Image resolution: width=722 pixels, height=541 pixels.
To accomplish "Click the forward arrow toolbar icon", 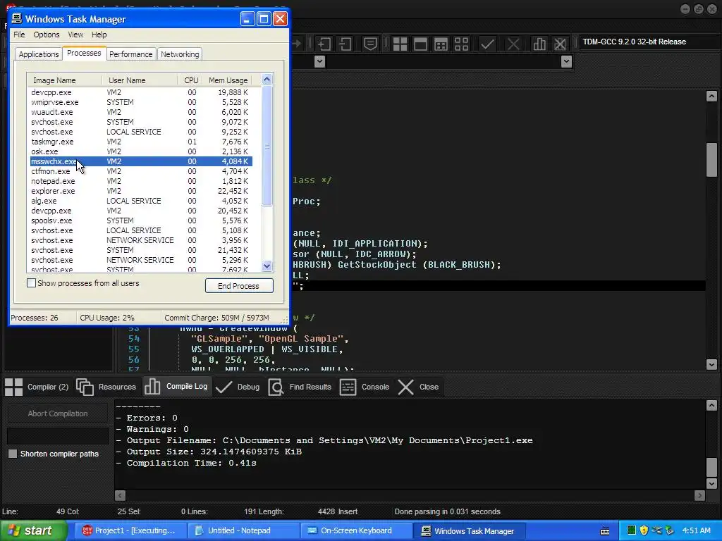I will coord(297,44).
